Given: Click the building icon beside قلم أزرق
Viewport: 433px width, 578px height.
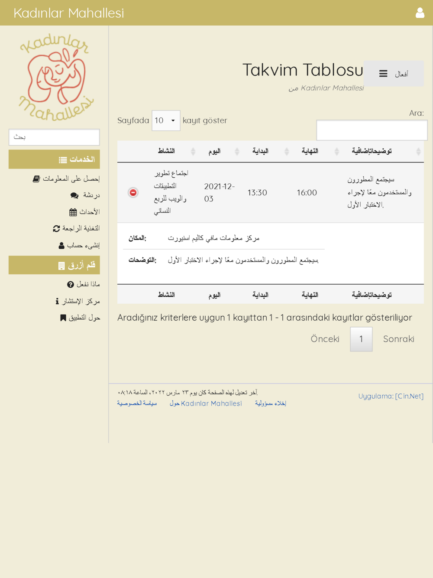Looking at the screenshot, I should (x=61, y=266).
